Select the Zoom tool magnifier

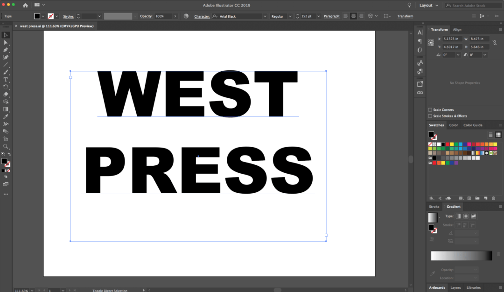(6, 146)
